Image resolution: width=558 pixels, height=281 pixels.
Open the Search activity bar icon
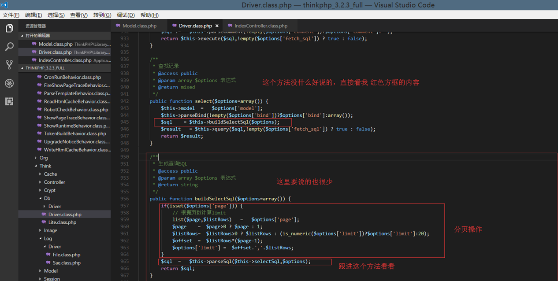[x=9, y=47]
